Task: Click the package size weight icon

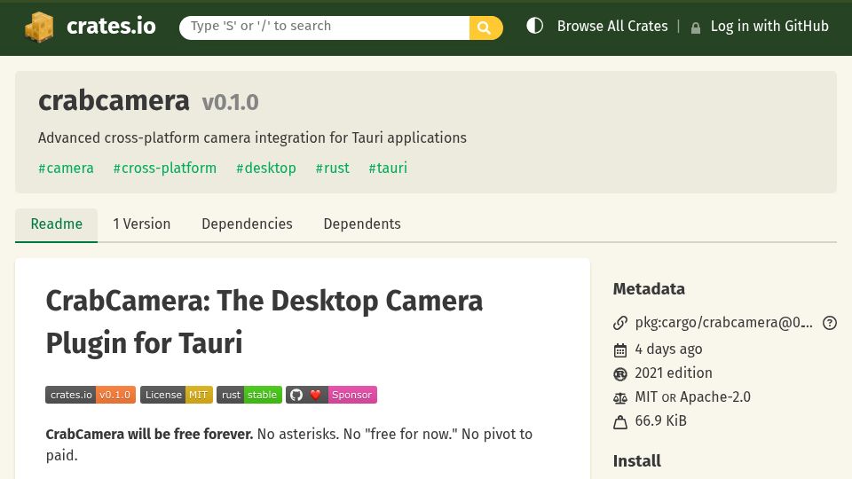Action: (x=620, y=422)
